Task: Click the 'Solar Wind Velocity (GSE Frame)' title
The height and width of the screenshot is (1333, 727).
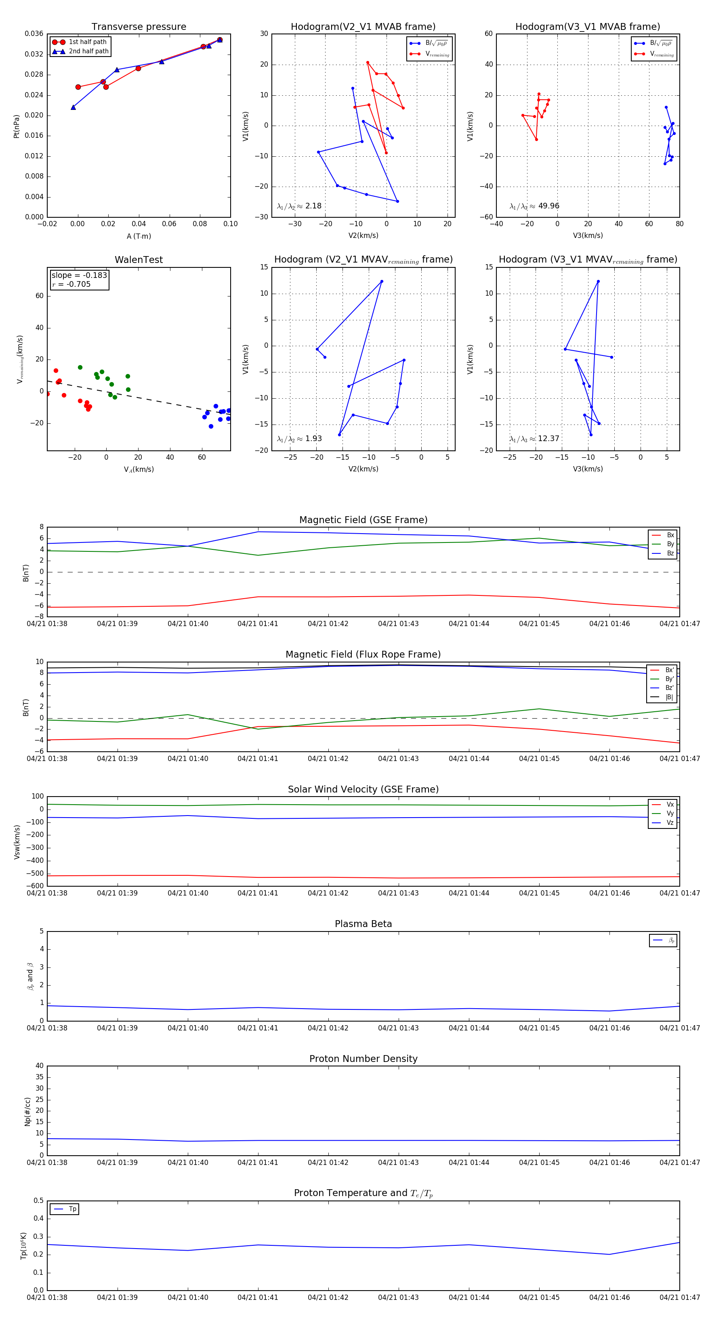Action: pyautogui.click(x=363, y=789)
